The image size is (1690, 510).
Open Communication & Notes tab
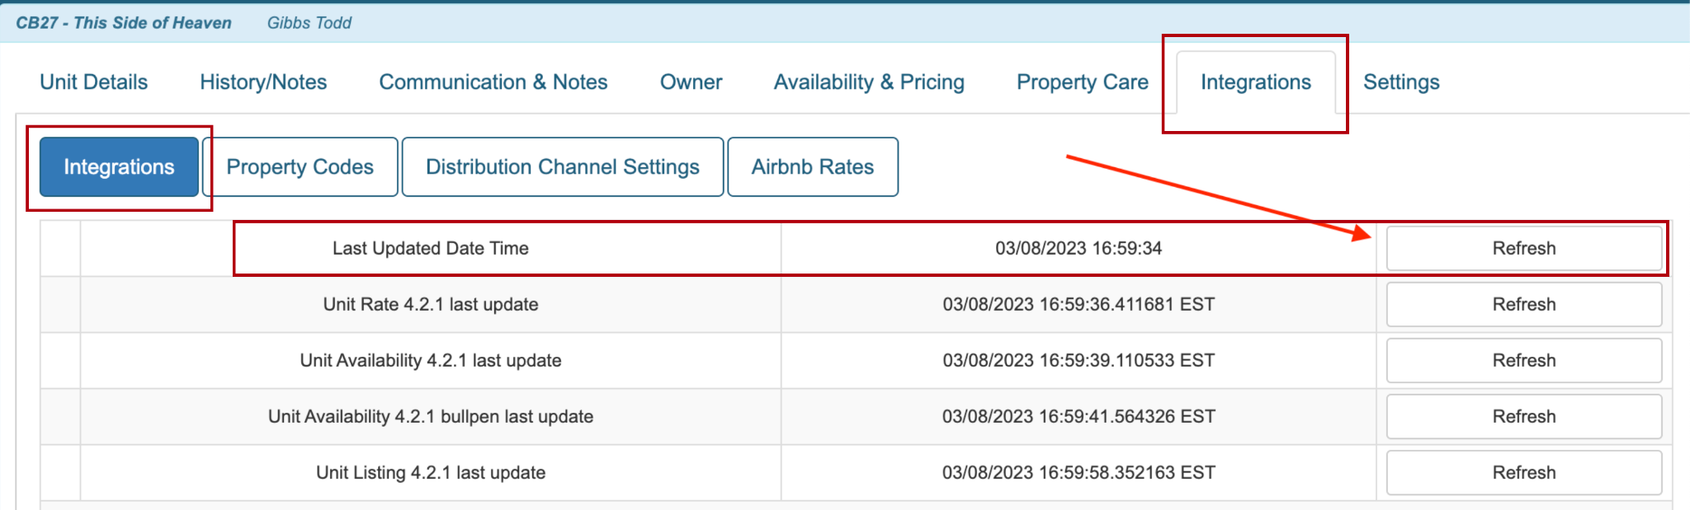(493, 82)
